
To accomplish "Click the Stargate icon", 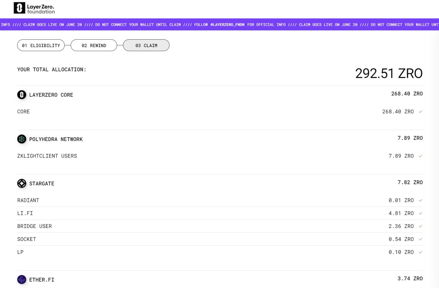I will point(22,183).
